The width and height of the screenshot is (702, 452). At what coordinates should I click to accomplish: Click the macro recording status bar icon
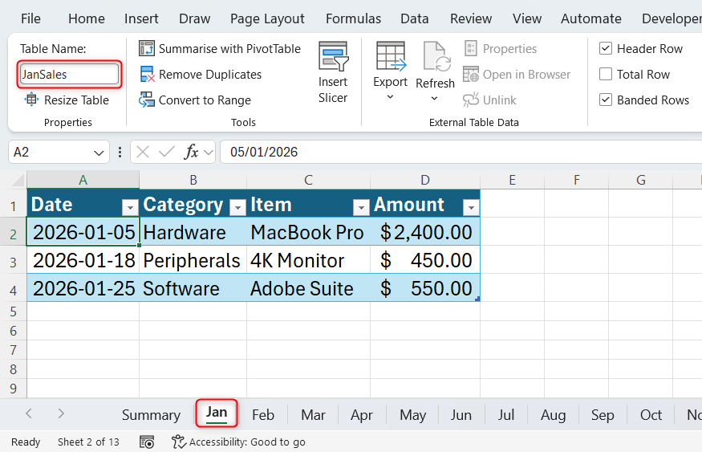pos(146,442)
